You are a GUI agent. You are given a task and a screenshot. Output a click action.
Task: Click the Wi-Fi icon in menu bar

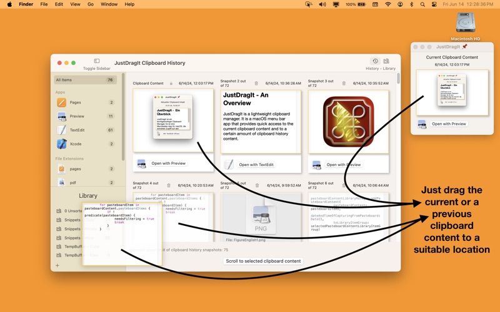(x=387, y=4)
